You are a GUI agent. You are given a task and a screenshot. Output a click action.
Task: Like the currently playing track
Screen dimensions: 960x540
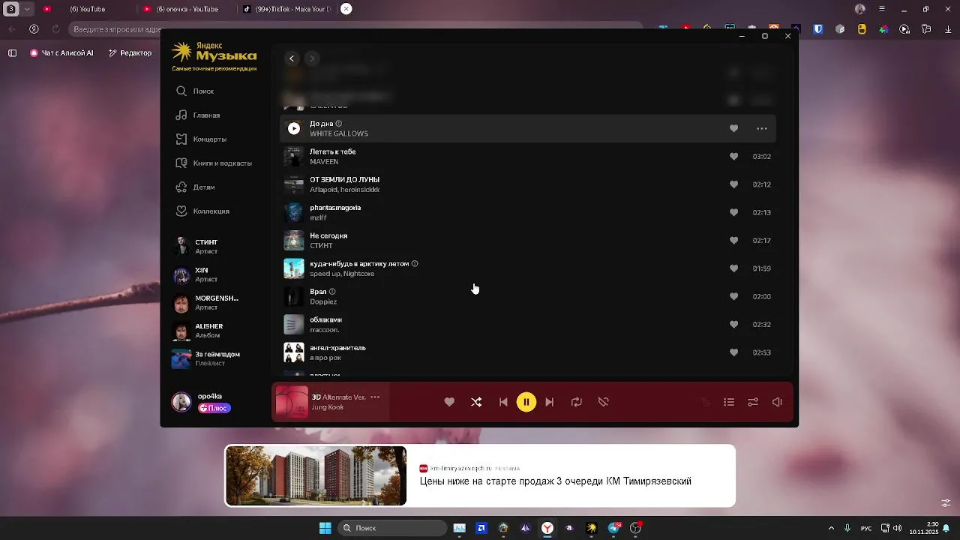coord(449,402)
